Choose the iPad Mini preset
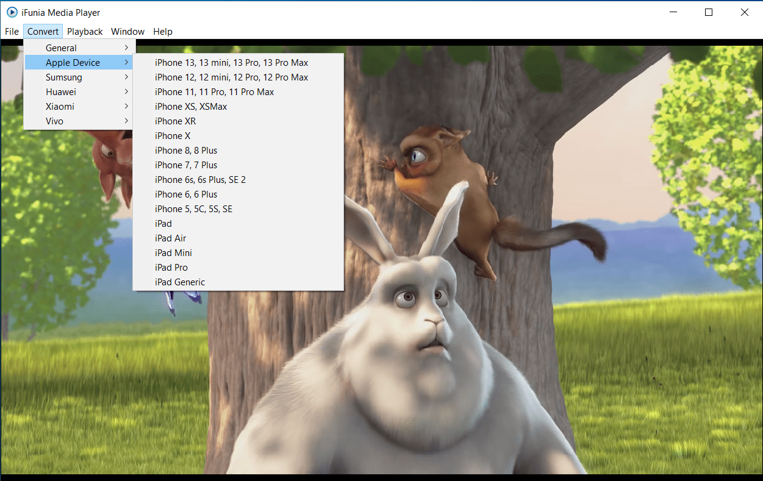The height and width of the screenshot is (481, 763). coord(238,253)
